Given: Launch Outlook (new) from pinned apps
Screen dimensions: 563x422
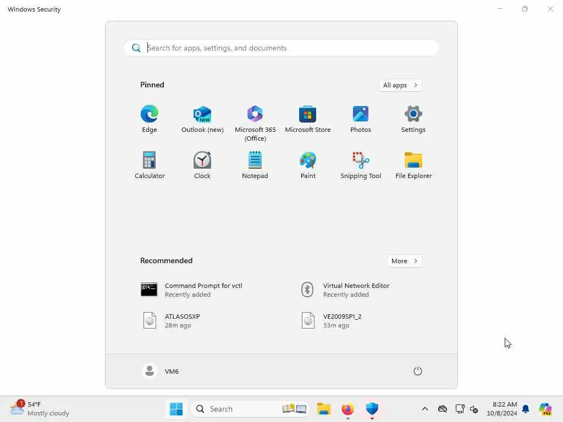Looking at the screenshot, I should 202,119.
